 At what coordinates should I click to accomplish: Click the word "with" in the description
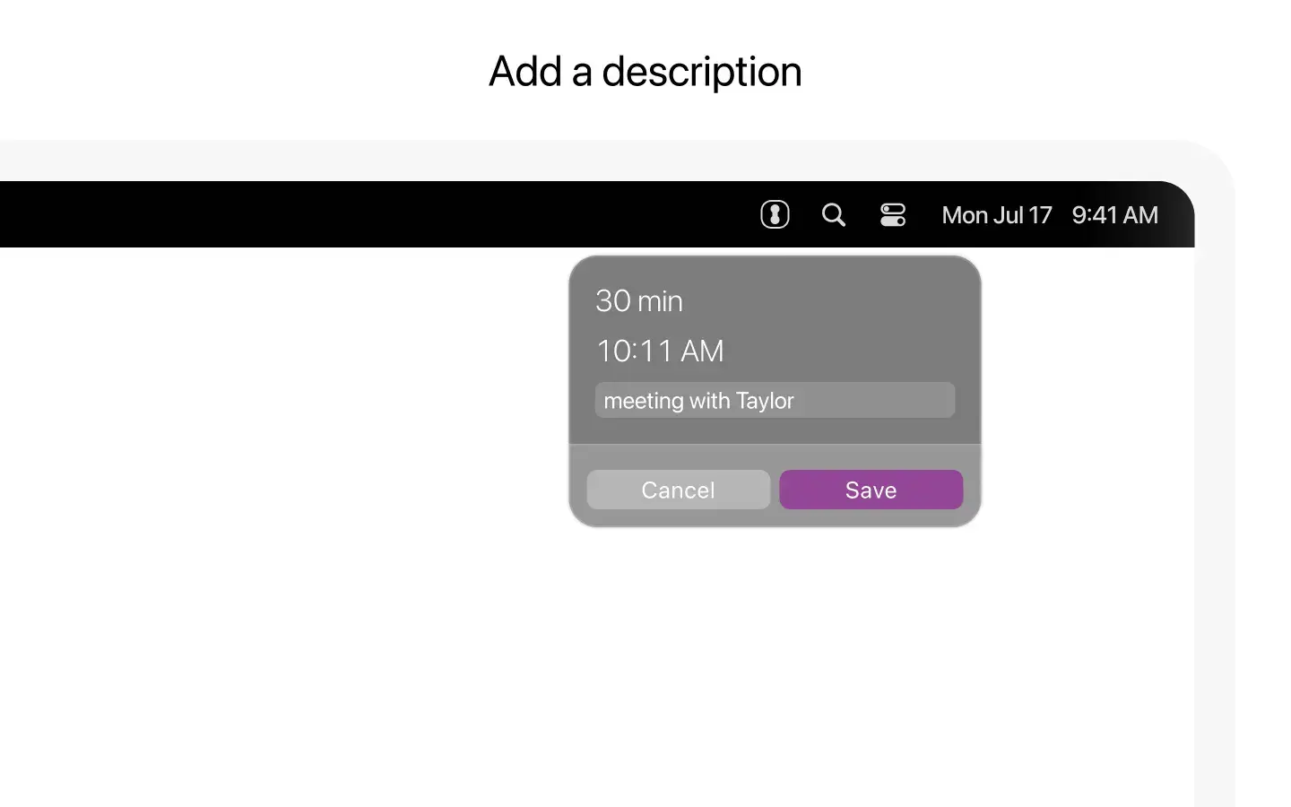[709, 401]
